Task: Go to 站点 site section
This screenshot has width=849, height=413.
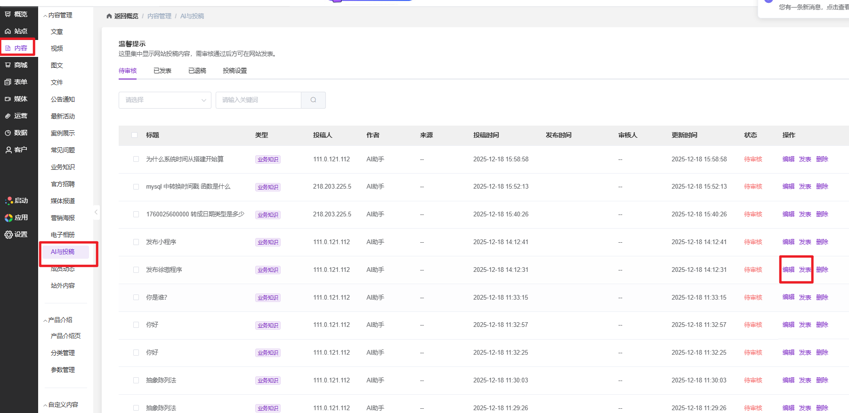Action: [16, 31]
